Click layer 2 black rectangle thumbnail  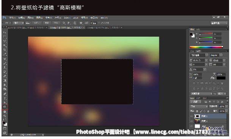tap(197, 116)
